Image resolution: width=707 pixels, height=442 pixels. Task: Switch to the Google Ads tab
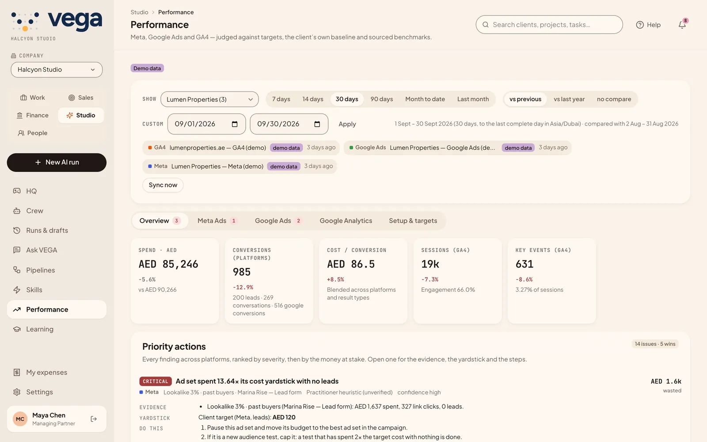pyautogui.click(x=278, y=221)
